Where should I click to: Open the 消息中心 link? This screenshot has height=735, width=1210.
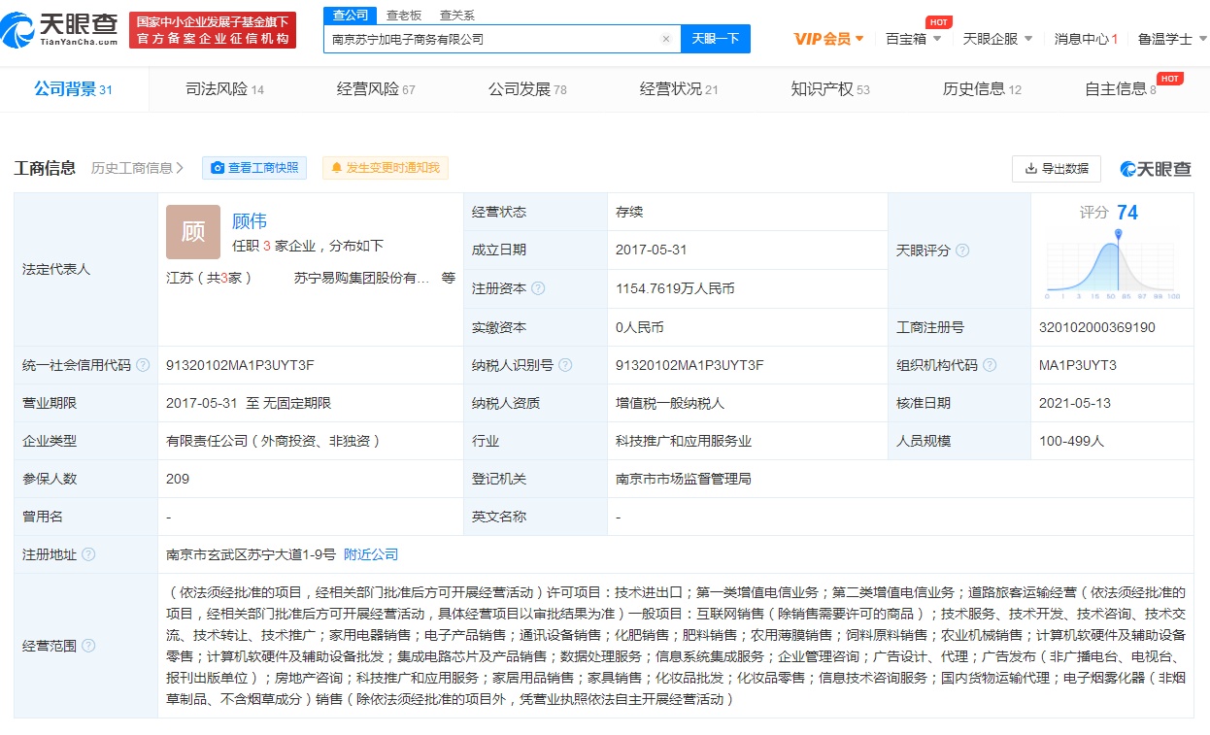tap(1086, 39)
